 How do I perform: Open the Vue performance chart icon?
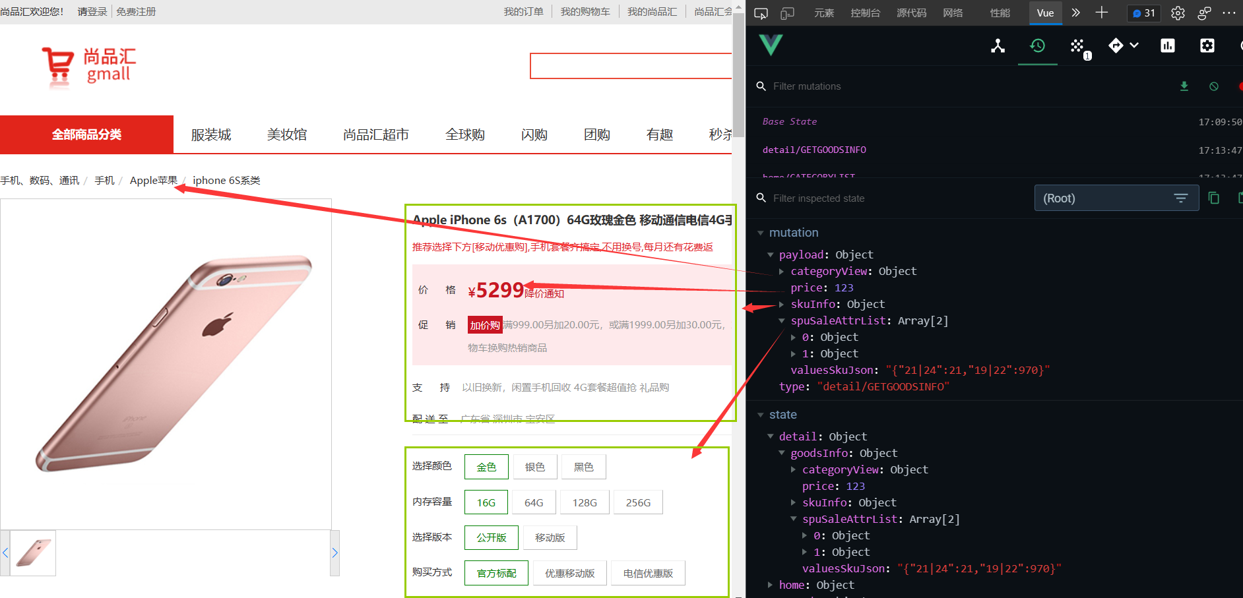(1167, 45)
